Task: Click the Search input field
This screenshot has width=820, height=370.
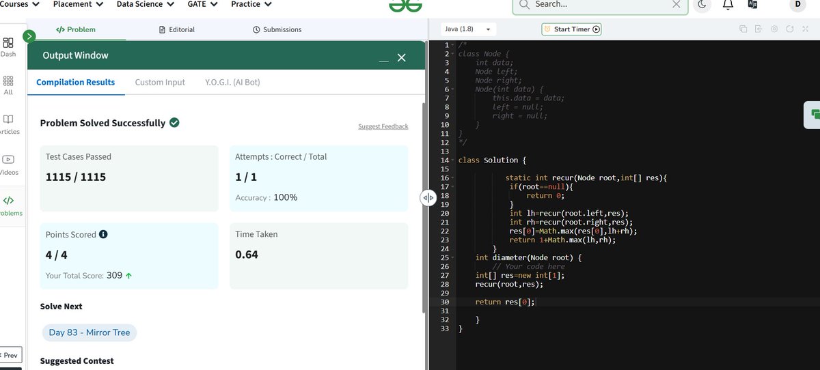Action: [x=600, y=5]
